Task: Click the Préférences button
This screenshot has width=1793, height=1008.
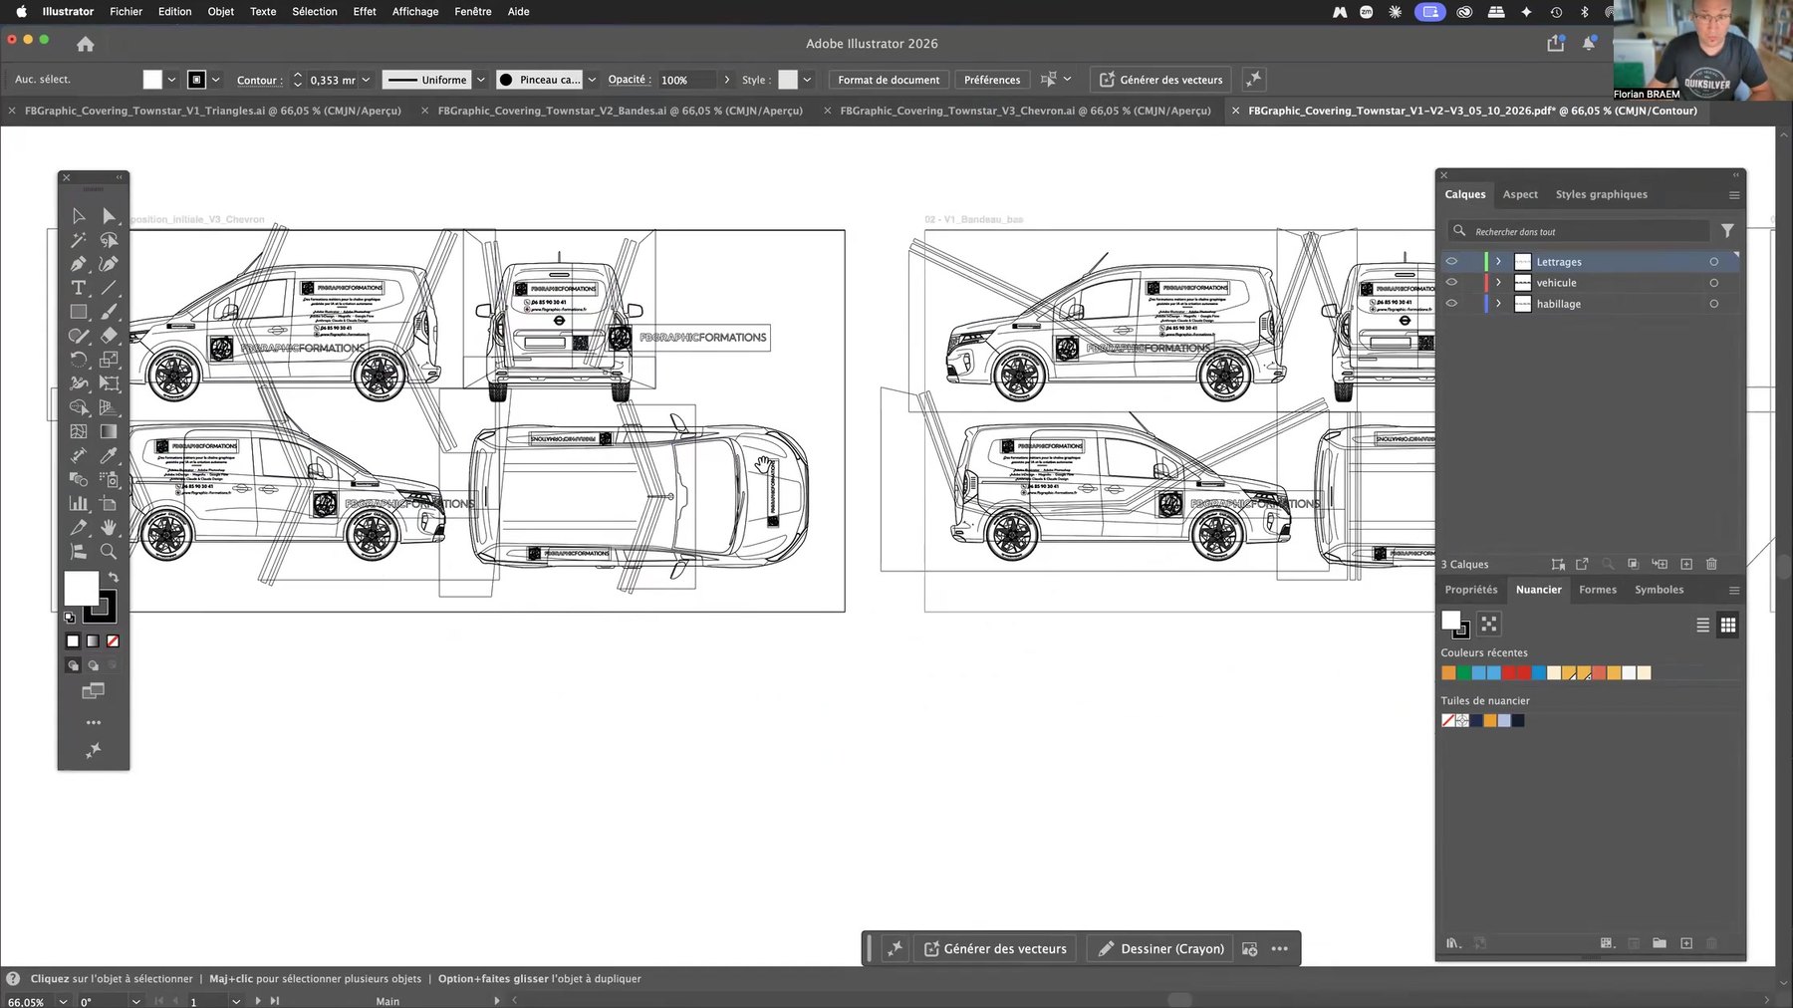Action: (992, 80)
